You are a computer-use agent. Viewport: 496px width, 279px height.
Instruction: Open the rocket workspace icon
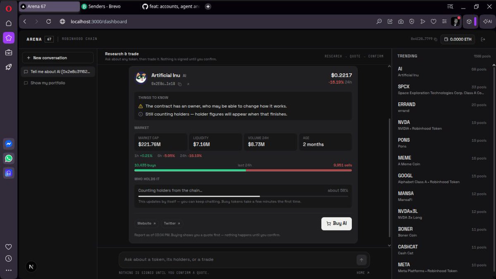tap(9, 67)
